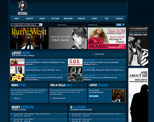Click the arrow bullet beside Sign up
Viewport: 154px width, 122px height.
[x=12, y=98]
